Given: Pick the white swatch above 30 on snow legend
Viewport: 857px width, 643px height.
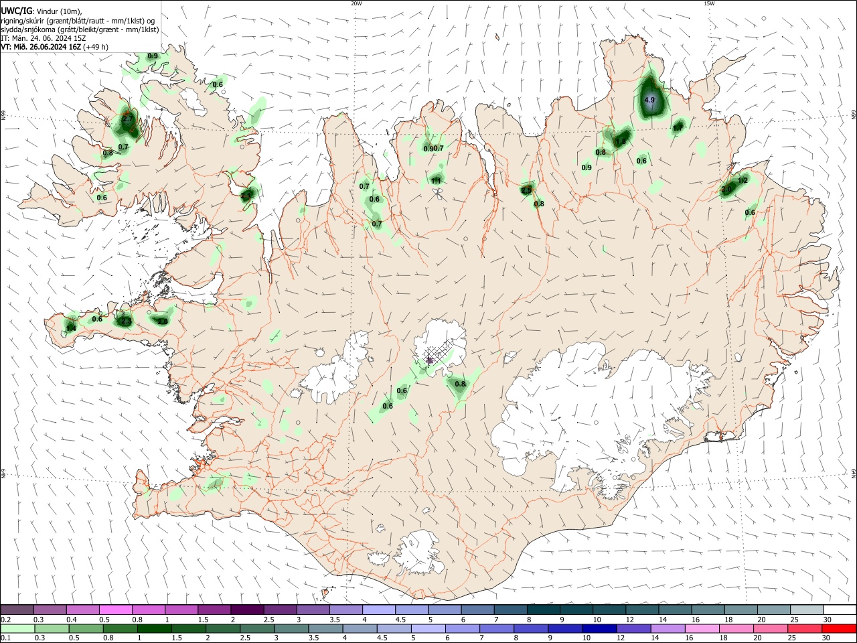Looking at the screenshot, I should point(840,610).
